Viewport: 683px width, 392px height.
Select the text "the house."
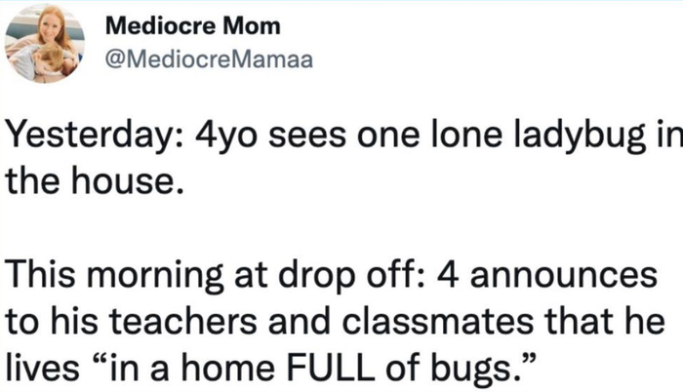(x=95, y=180)
